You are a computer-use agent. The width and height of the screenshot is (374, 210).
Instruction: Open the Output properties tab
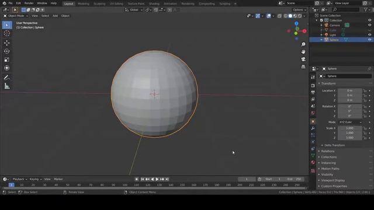click(x=313, y=92)
